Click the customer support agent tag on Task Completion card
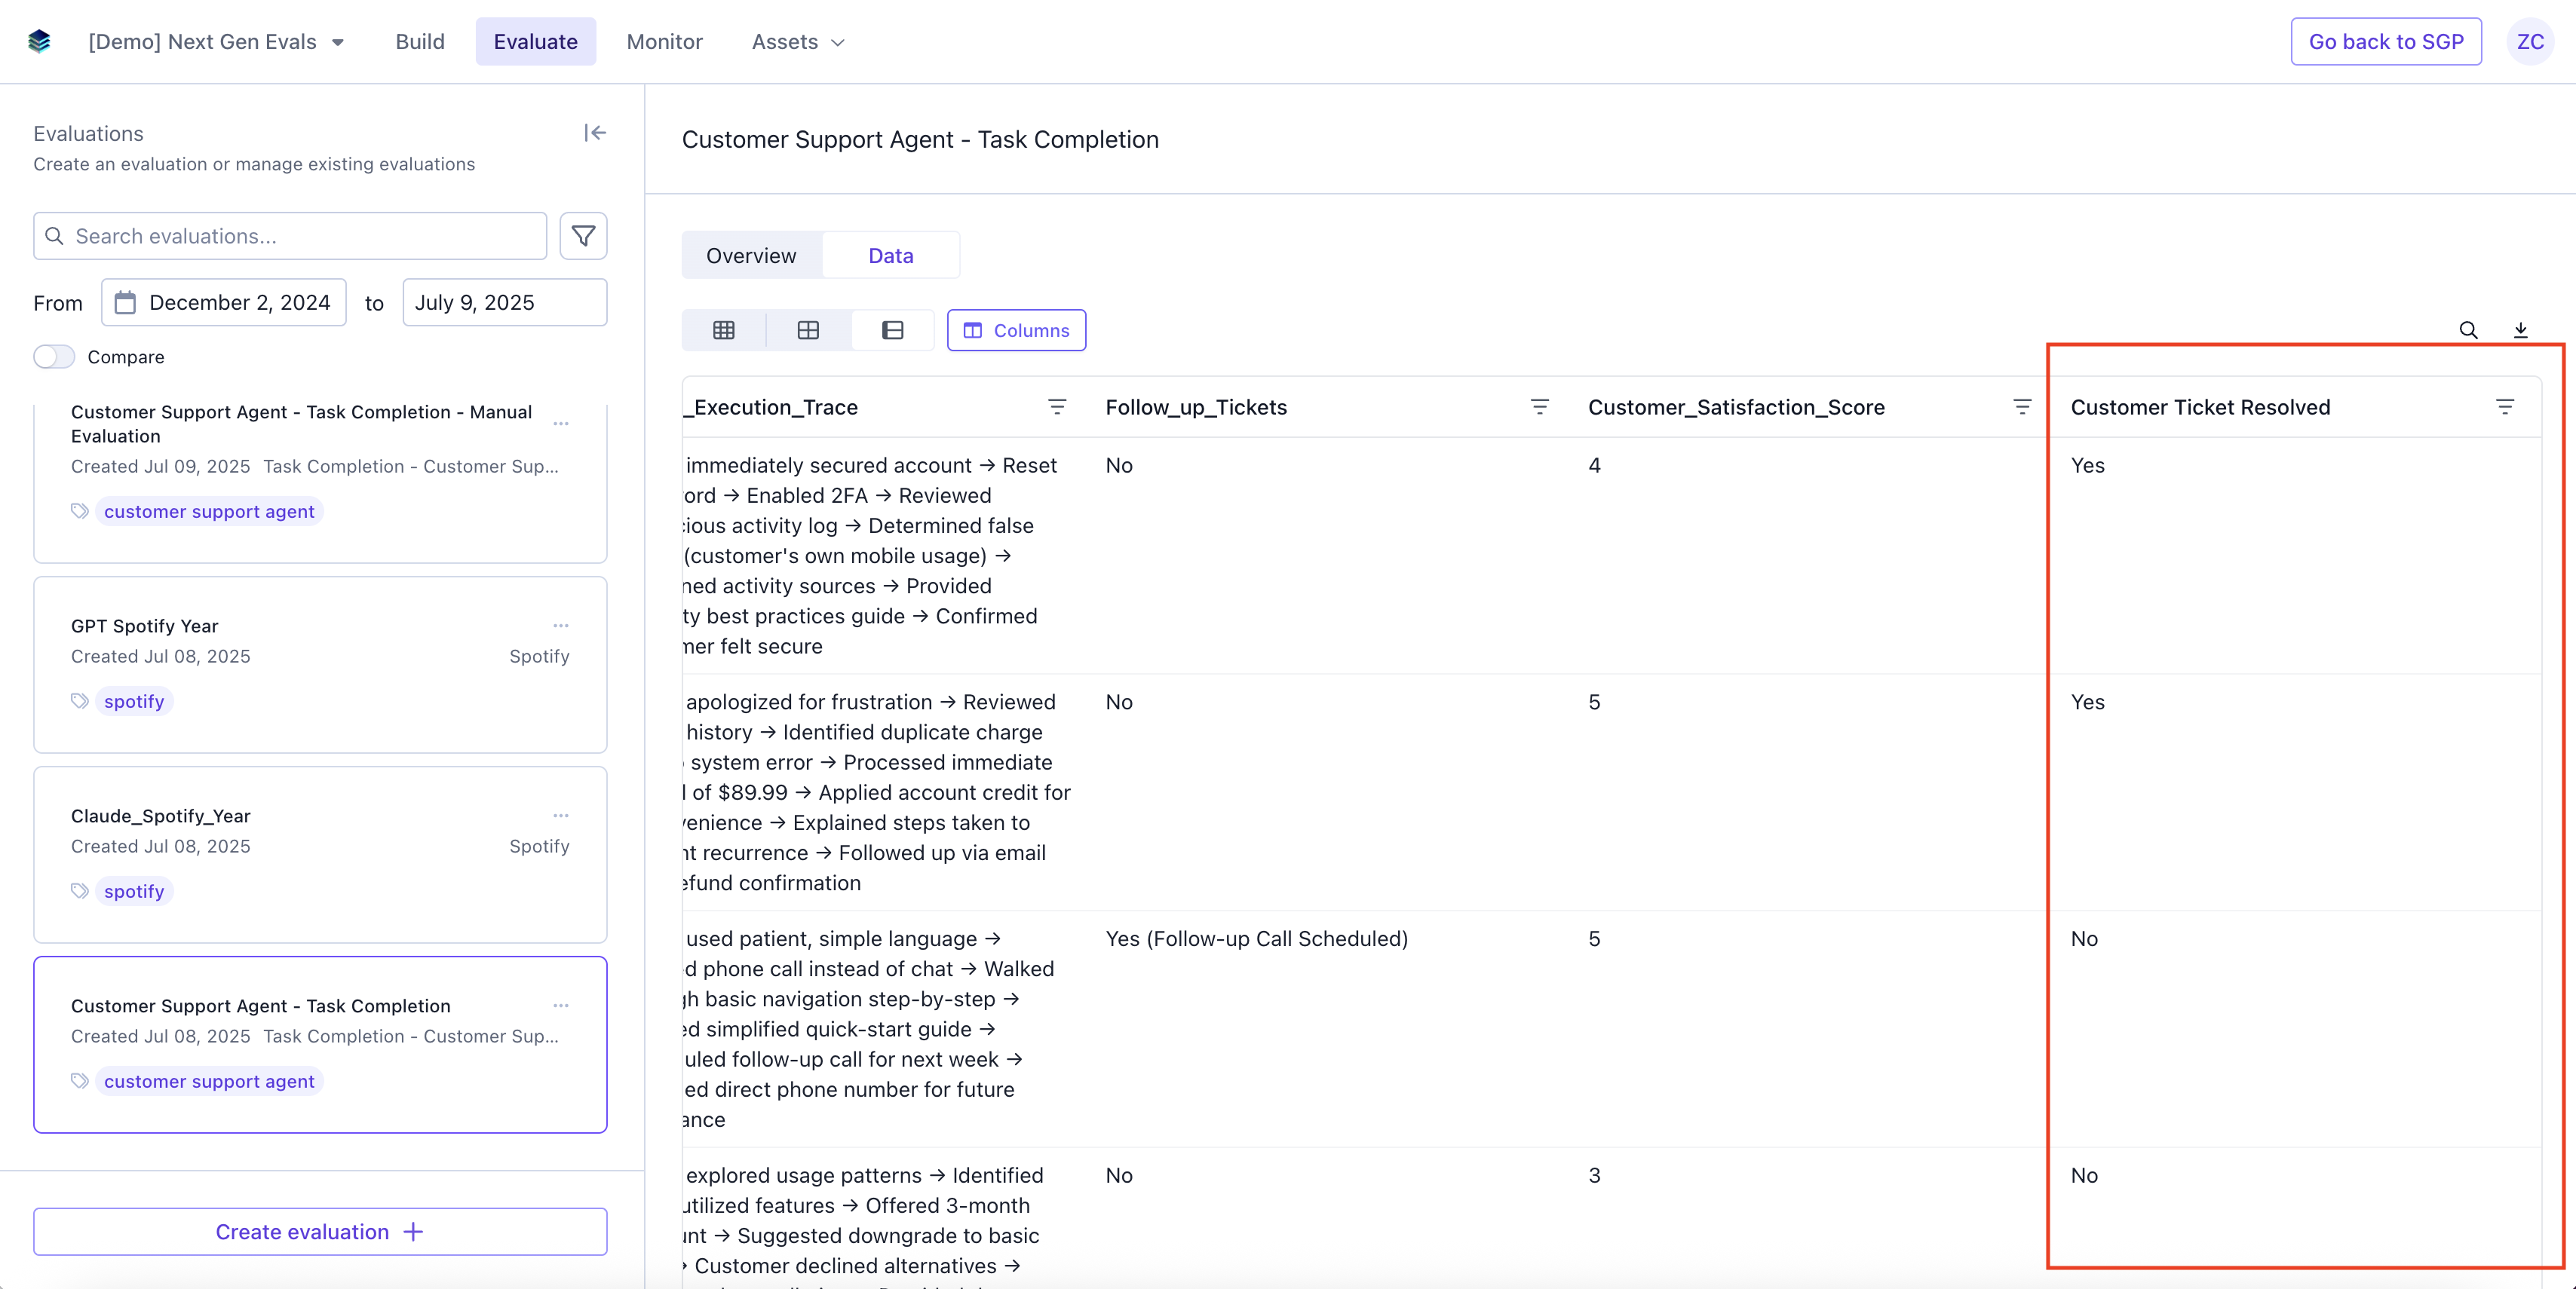The height and width of the screenshot is (1289, 2576). [209, 1081]
